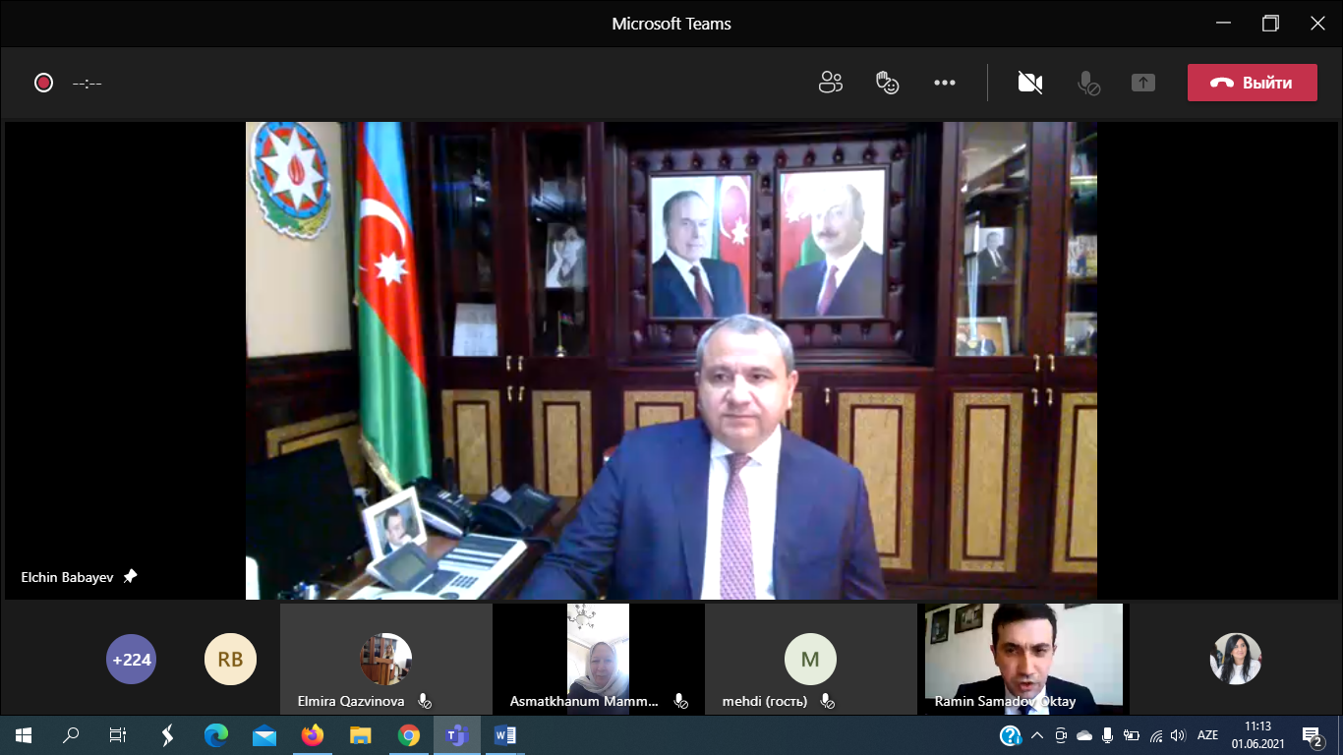Viewport: 1343px width, 755px height.
Task: Restore down the Teams window
Action: pyautogui.click(x=1270, y=24)
